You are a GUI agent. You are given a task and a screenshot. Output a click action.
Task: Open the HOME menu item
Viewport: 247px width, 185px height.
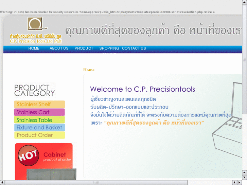click(34, 48)
